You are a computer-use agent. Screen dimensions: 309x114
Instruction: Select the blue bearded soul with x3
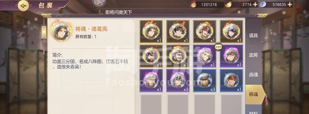tap(205, 81)
